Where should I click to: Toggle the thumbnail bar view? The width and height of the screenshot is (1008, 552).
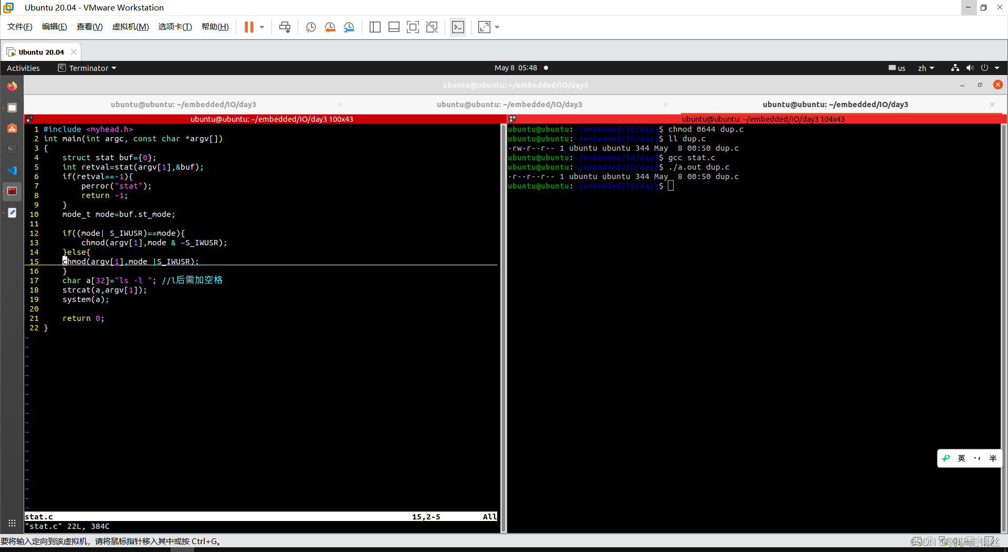coord(394,27)
